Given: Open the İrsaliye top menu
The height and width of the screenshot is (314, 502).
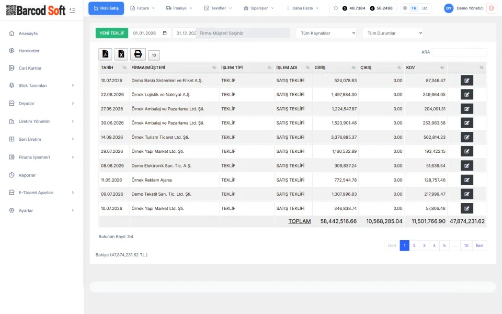Looking at the screenshot, I should 179,8.
